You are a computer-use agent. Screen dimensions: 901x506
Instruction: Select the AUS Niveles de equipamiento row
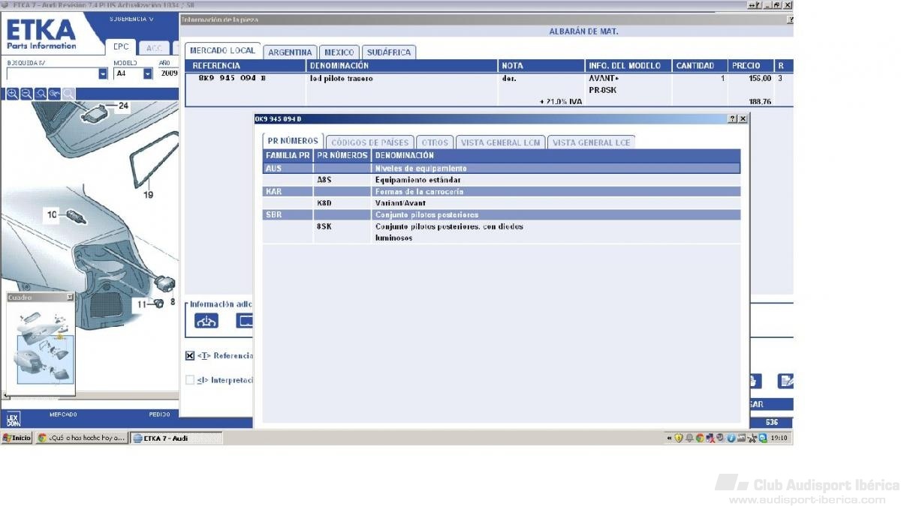(501, 169)
